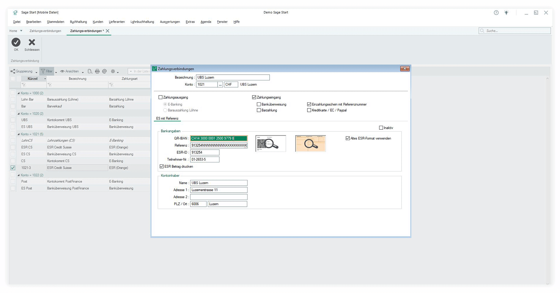
Task: Enable the Banküberweisung checkbox
Action: 259,104
